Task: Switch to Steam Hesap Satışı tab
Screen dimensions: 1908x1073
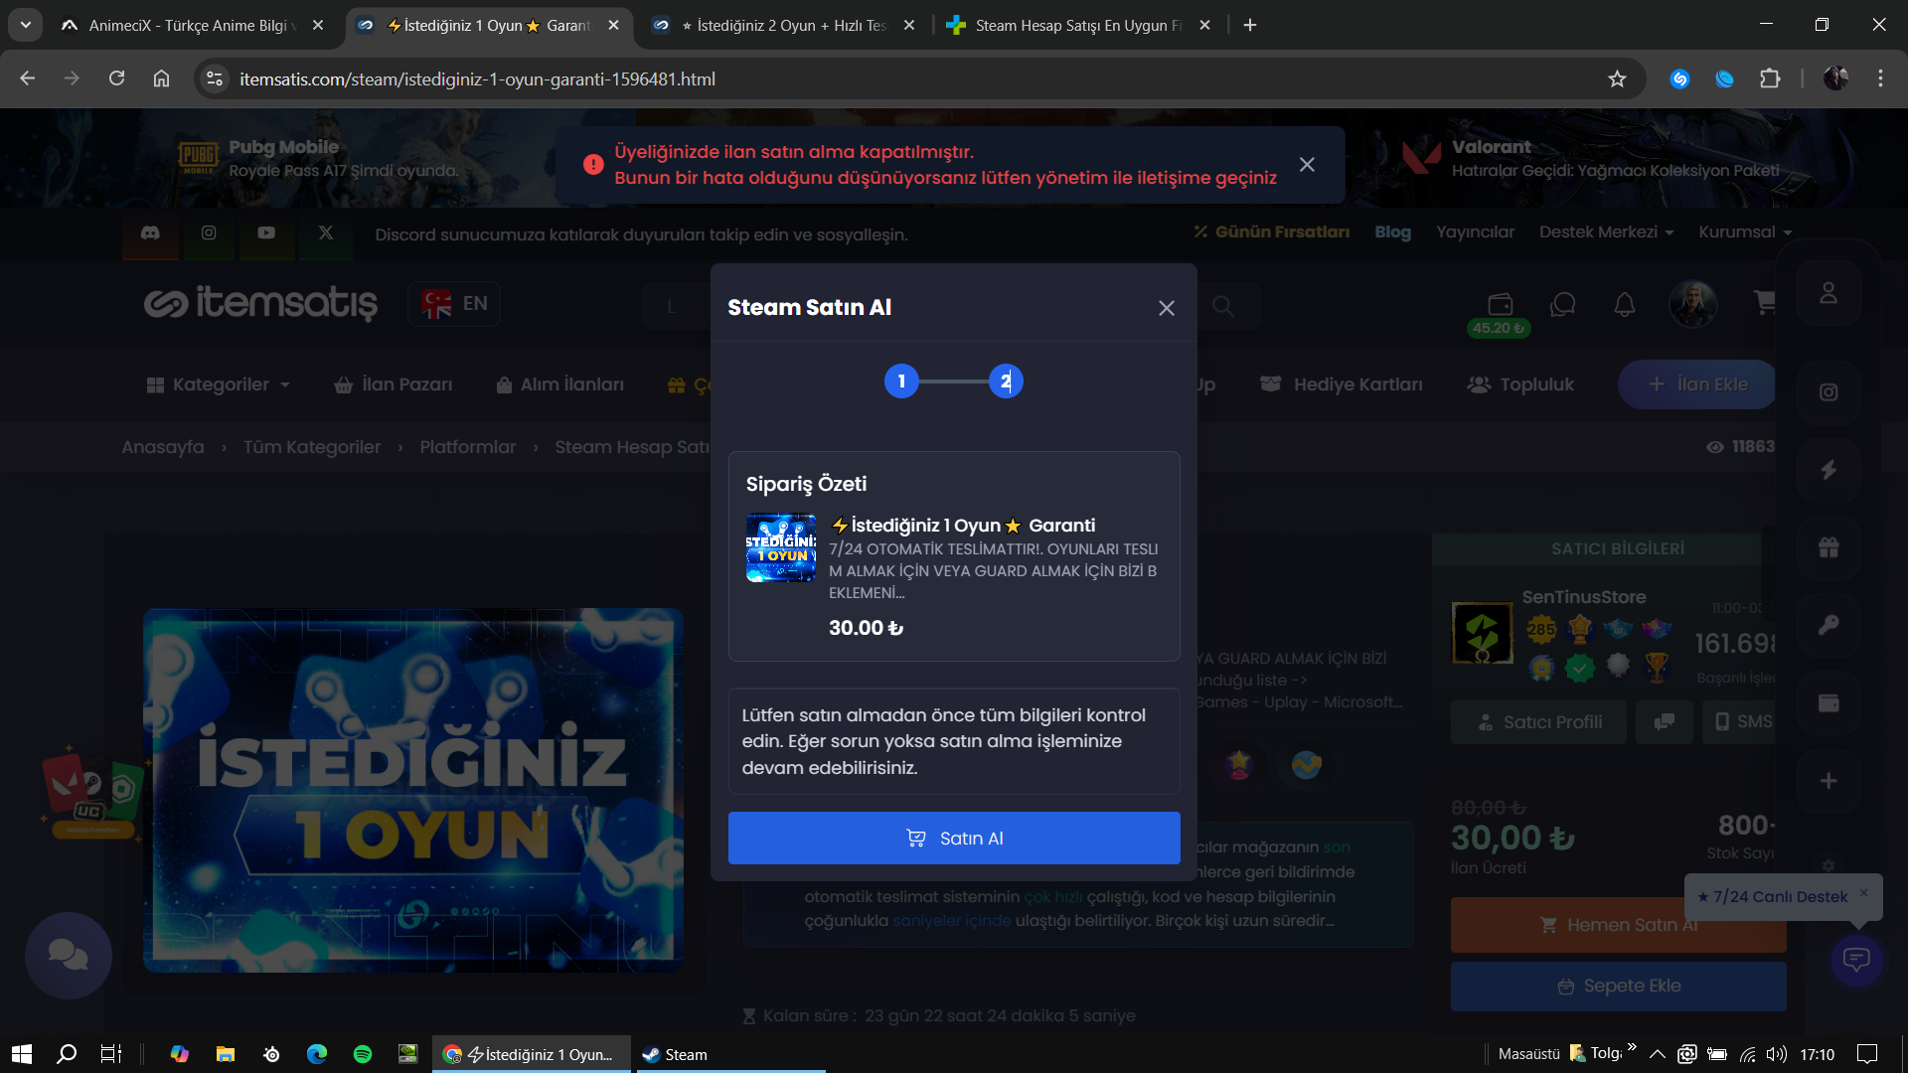Action: 1078,25
